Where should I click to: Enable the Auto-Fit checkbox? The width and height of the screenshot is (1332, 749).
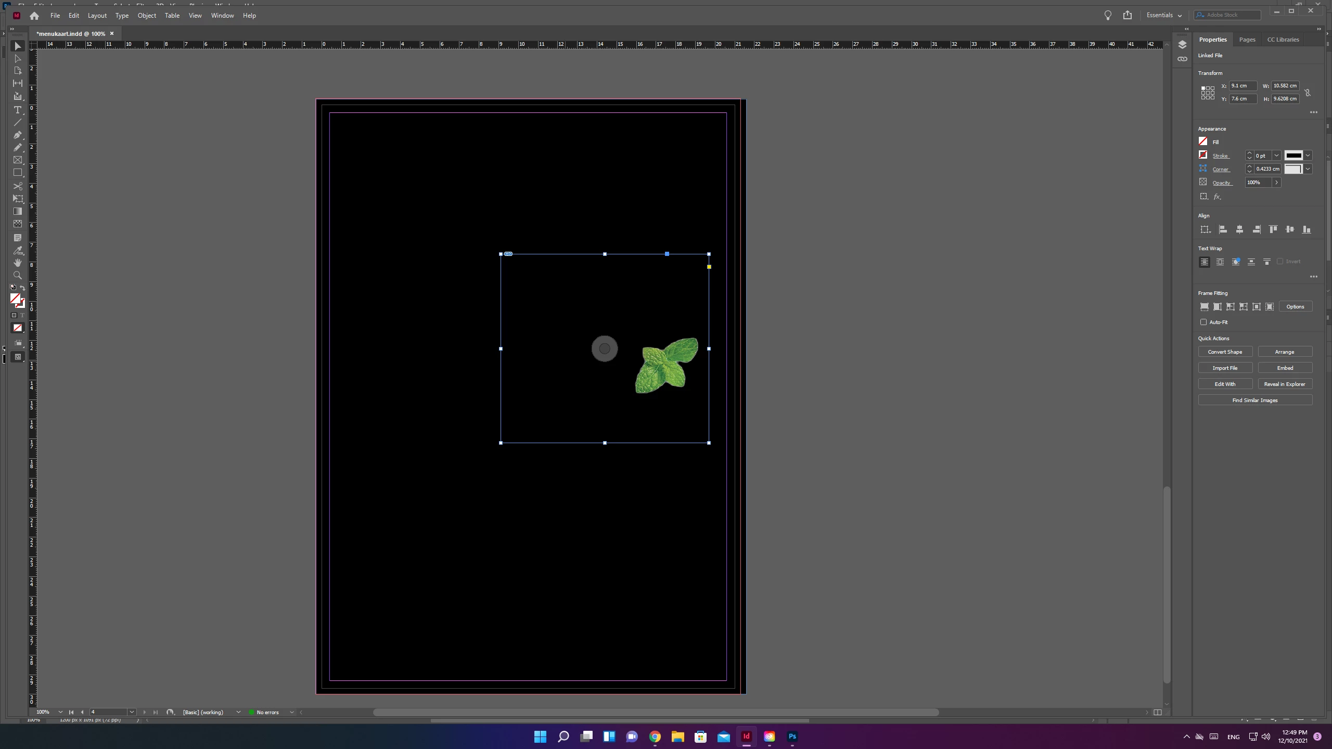[x=1203, y=322]
